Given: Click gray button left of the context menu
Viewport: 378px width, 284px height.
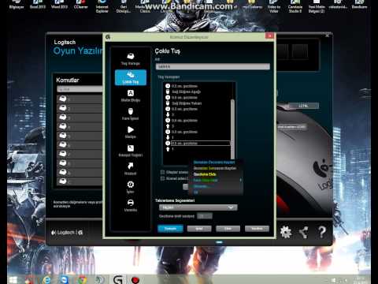Looking at the screenshot, I should (x=185, y=186).
